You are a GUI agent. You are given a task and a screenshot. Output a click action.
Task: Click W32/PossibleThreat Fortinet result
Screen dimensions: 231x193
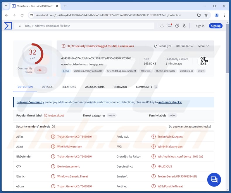(170, 186)
